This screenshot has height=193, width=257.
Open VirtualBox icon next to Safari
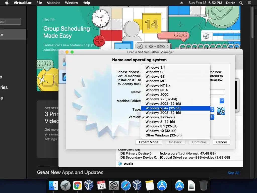point(137,185)
